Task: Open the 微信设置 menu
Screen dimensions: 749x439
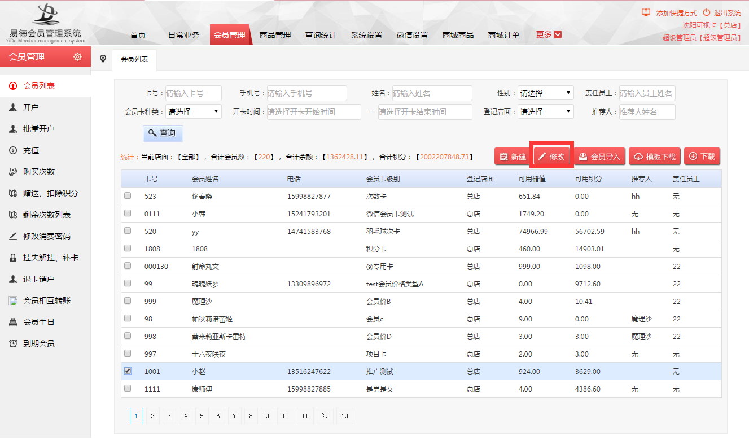Action: (412, 35)
